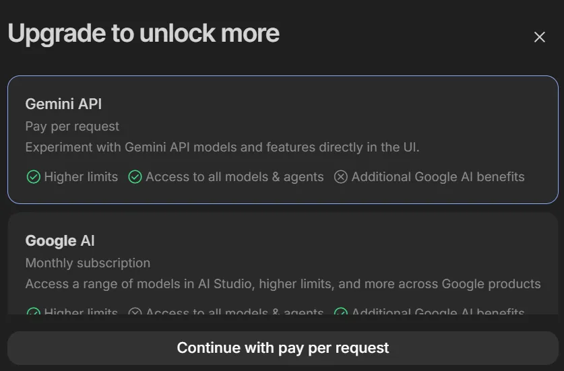Click the 'Monthly subscription' subtitle text

[x=88, y=263]
